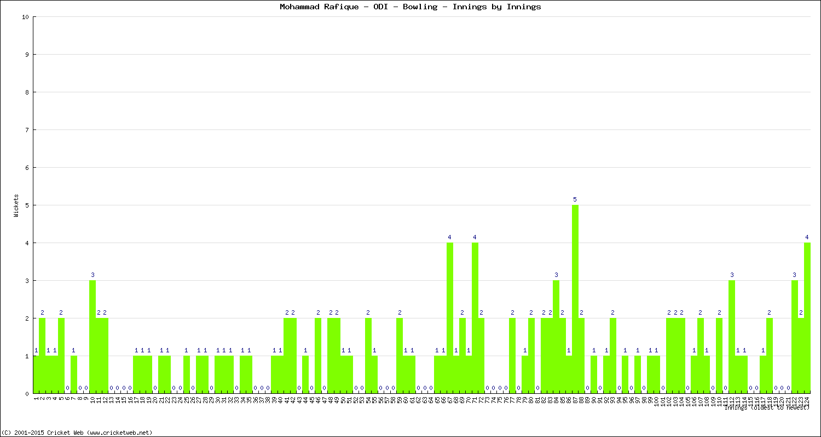Select the y-axis tick label 3
This screenshot has width=821, height=437.
pos(27,281)
